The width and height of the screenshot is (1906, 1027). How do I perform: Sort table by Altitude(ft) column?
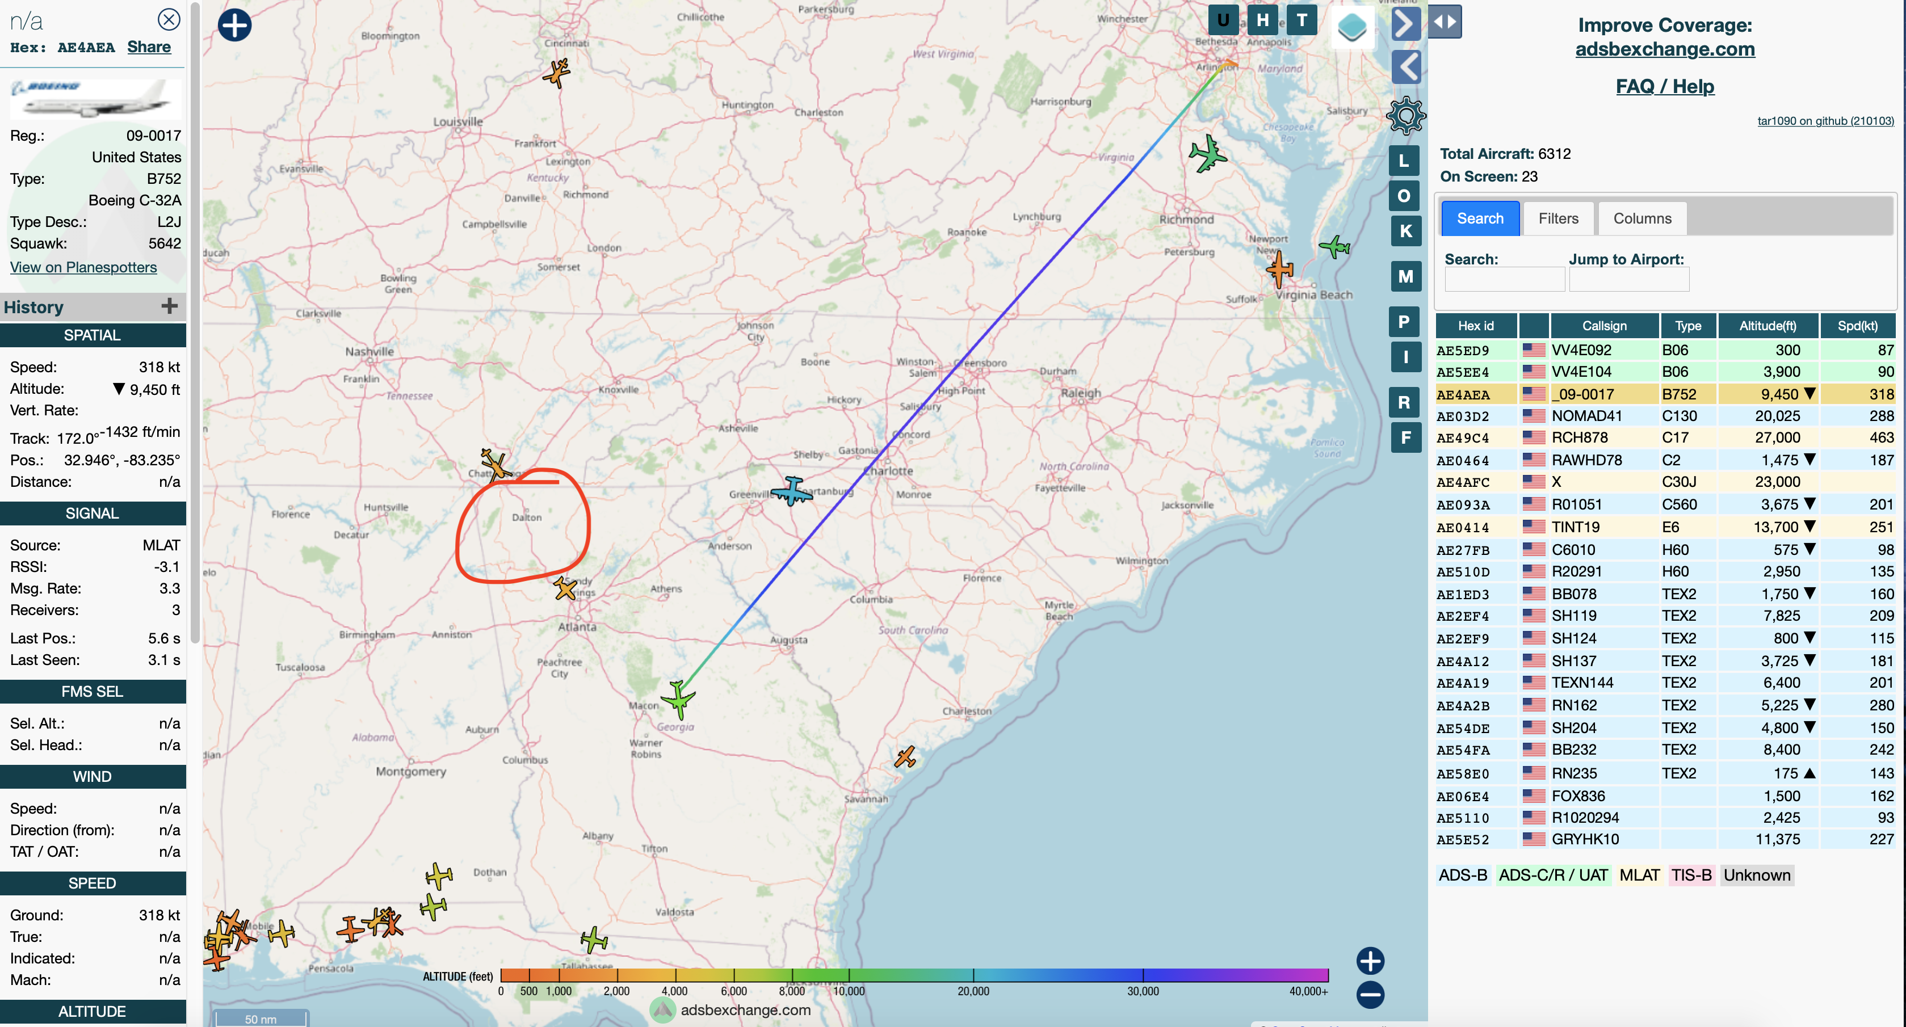pyautogui.click(x=1767, y=326)
